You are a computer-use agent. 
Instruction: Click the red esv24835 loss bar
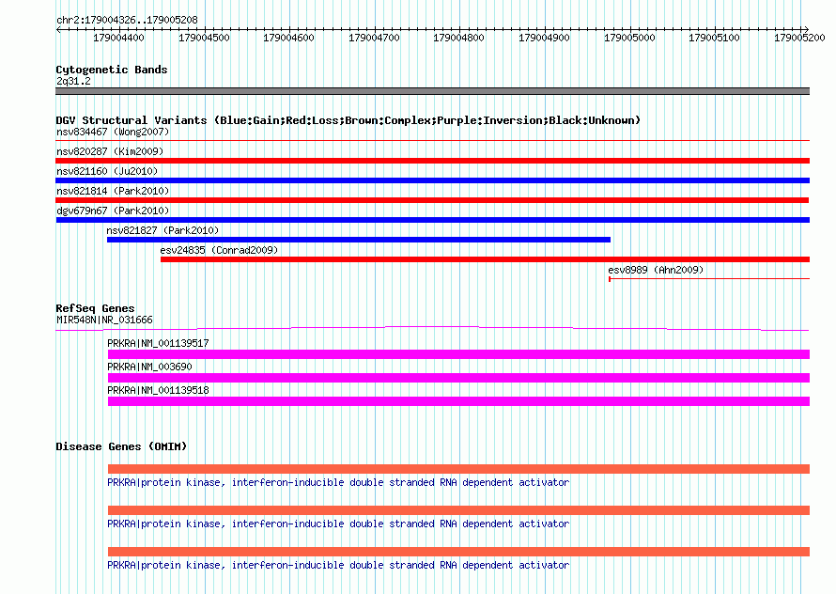[x=486, y=259]
